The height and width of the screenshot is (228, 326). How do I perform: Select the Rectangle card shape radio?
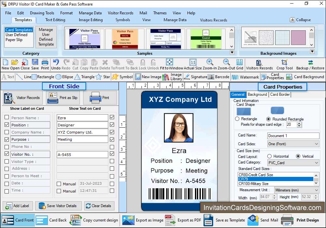237,119
